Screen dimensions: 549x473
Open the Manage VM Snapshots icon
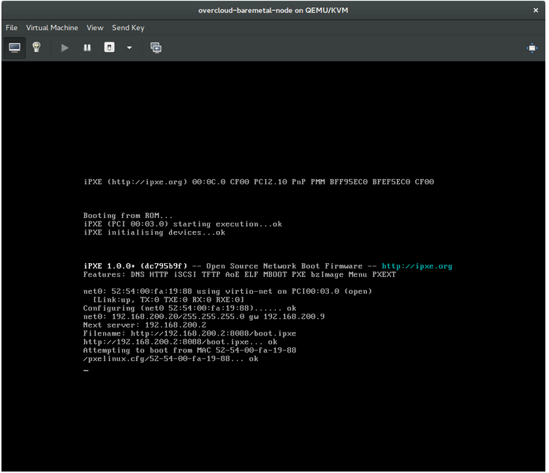click(156, 48)
